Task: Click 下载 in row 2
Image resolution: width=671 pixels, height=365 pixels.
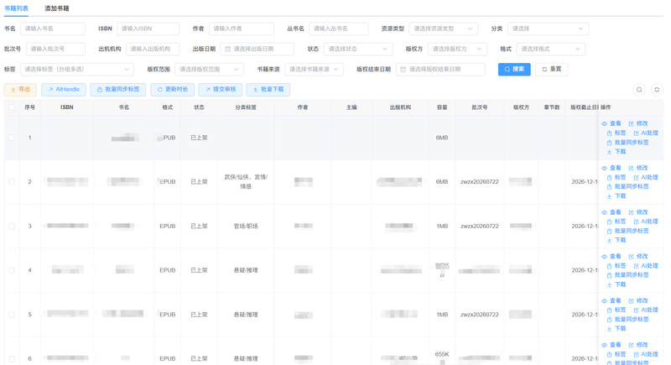Action: pos(616,196)
